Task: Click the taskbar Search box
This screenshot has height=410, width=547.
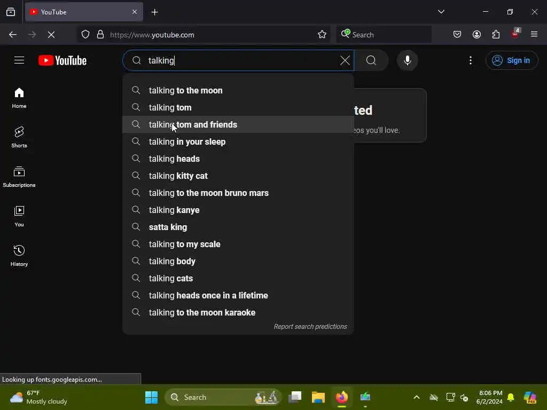Action: [223, 397]
